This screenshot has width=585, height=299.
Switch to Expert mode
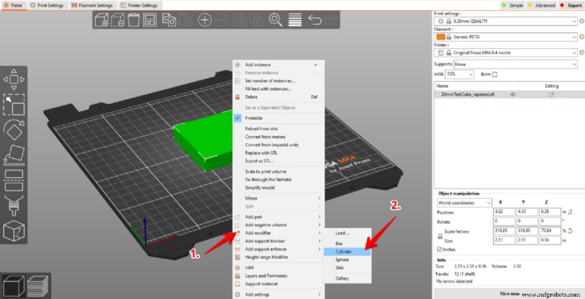[x=571, y=5]
